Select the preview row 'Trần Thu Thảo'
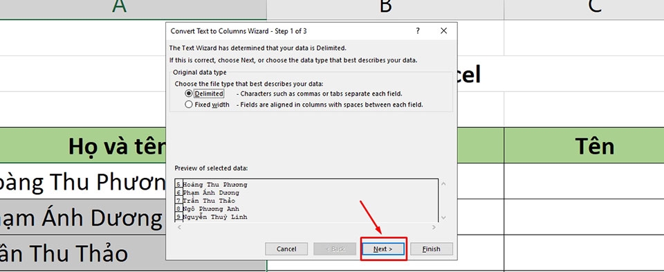664x272 pixels. click(209, 201)
